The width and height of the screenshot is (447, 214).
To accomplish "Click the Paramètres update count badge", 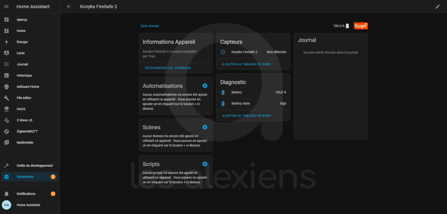I will coord(53,176).
